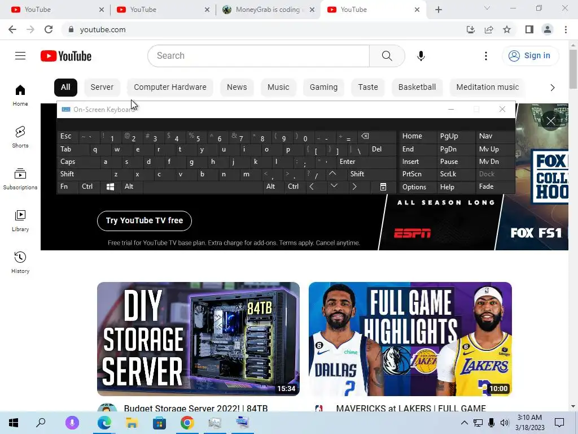578x434 pixels.
Task: Open Windows Start menu
Action: click(x=14, y=423)
